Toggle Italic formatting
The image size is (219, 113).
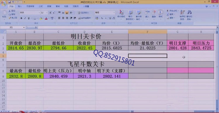pos(25,18)
